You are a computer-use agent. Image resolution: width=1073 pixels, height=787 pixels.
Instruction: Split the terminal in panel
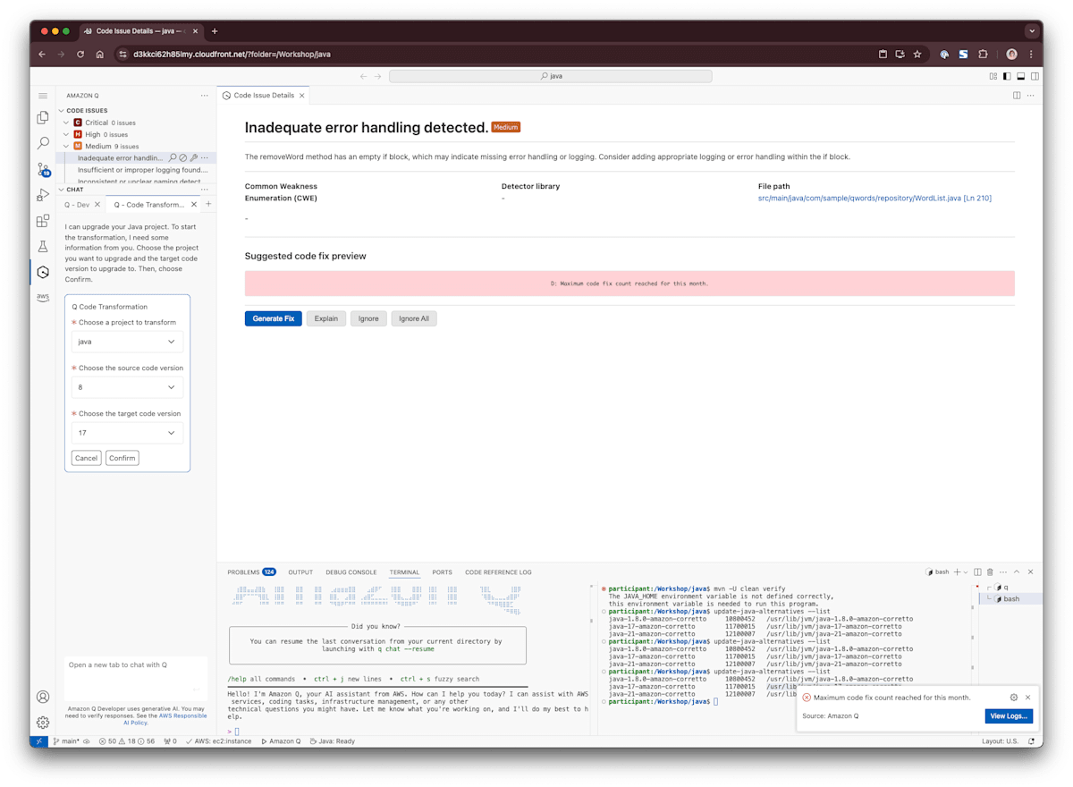pos(977,572)
